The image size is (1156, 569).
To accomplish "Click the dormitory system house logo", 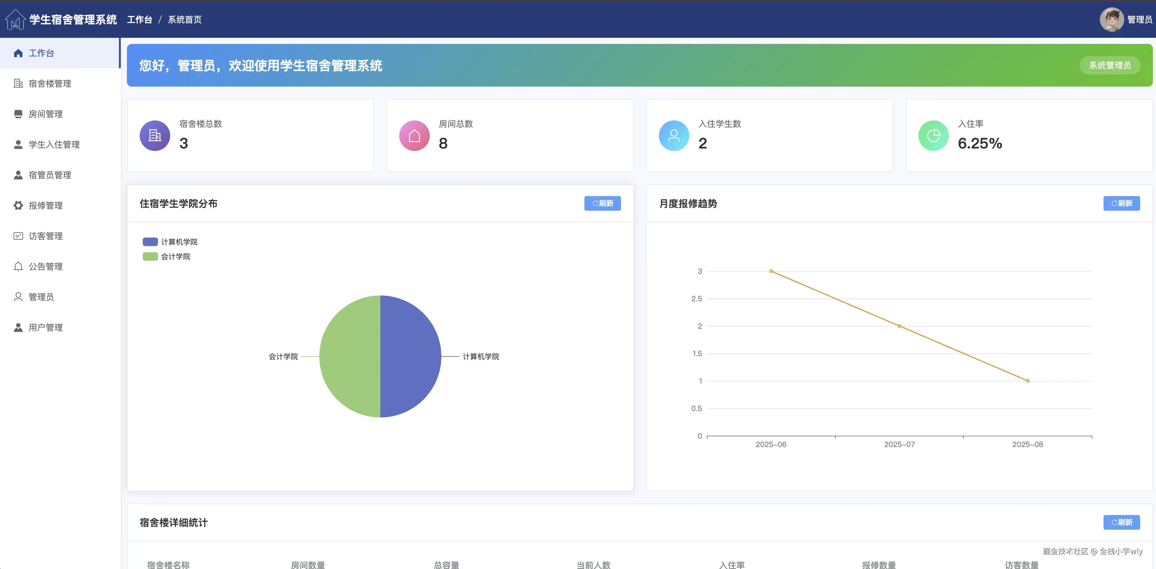I will click(x=15, y=19).
